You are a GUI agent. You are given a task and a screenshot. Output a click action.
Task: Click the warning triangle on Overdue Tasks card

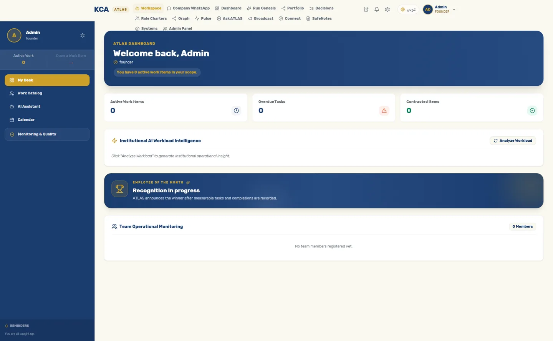point(384,111)
